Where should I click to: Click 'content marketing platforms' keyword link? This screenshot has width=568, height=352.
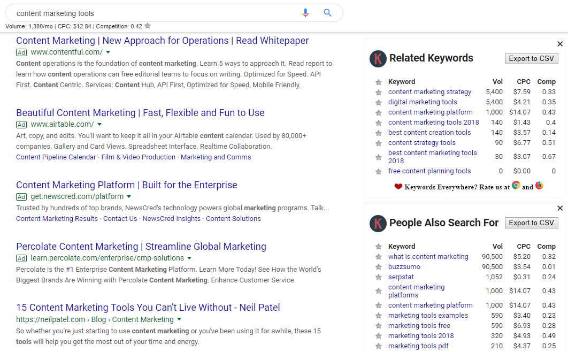click(417, 291)
